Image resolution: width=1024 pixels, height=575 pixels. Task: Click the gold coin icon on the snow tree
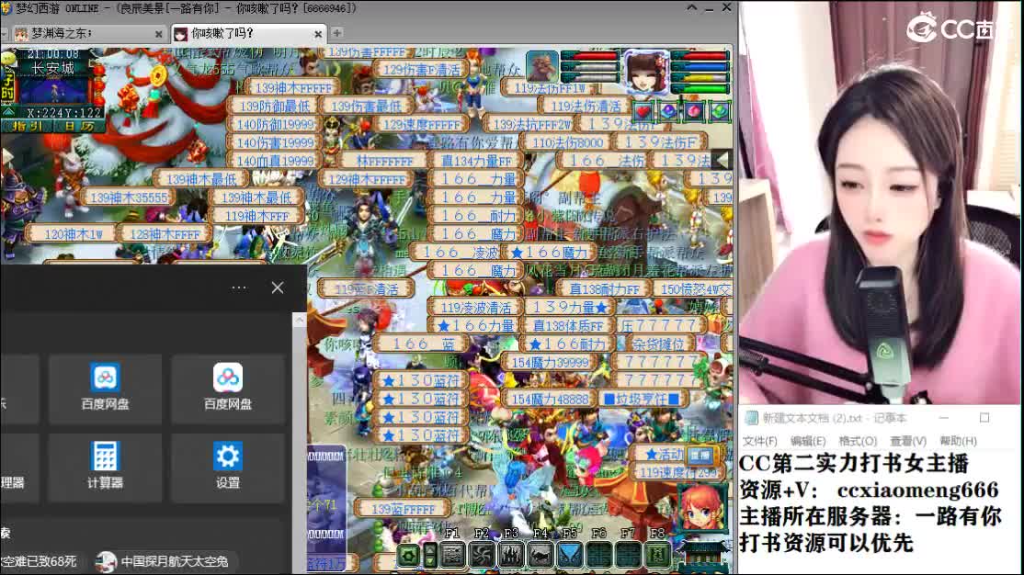[x=157, y=77]
